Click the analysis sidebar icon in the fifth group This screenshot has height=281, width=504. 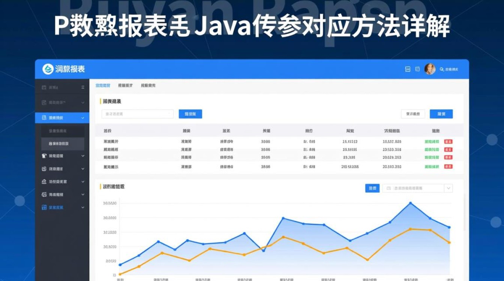pyautogui.click(x=44, y=181)
